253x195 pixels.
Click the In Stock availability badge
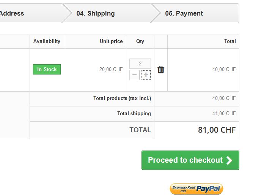[x=47, y=70]
